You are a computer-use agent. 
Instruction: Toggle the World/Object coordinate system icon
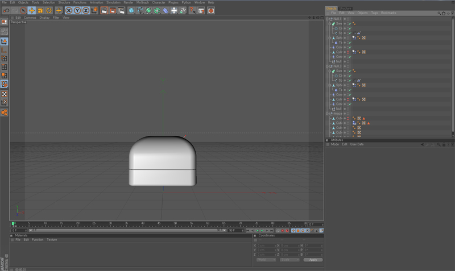[x=94, y=11]
